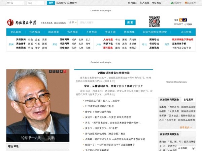Open headline 宋画，从撑满到留白
The width and height of the screenshot is (202, 151).
(x=113, y=86)
